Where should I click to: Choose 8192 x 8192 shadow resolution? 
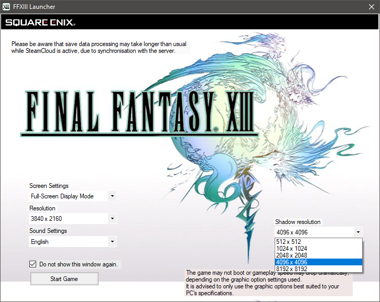point(319,269)
